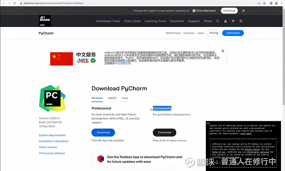Open Learning Tools menu
This screenshot has height=171, width=285.
point(155,21)
